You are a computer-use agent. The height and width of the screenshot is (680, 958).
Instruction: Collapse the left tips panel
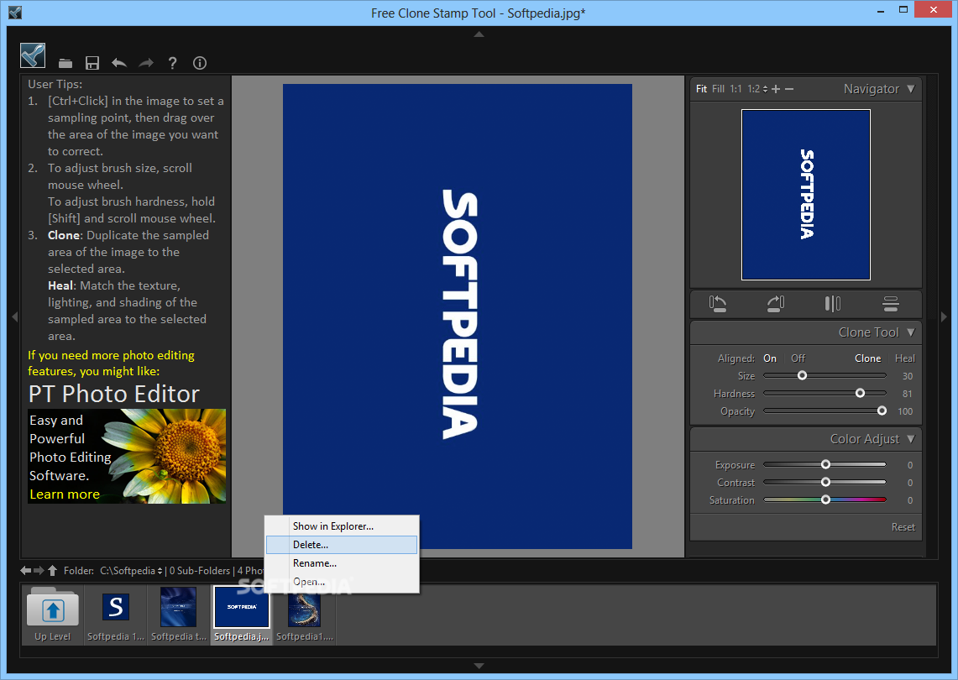tap(15, 316)
